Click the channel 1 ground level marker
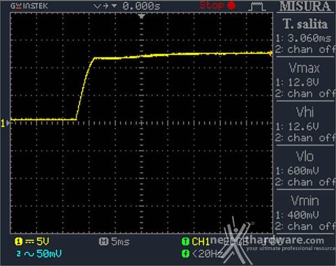 point(5,123)
